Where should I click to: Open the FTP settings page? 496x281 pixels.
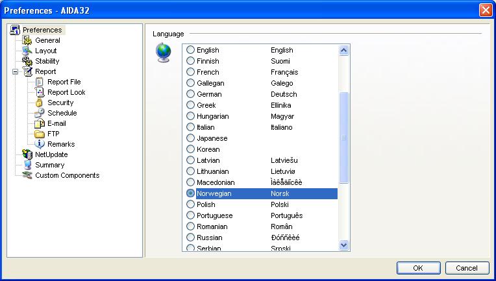53,134
